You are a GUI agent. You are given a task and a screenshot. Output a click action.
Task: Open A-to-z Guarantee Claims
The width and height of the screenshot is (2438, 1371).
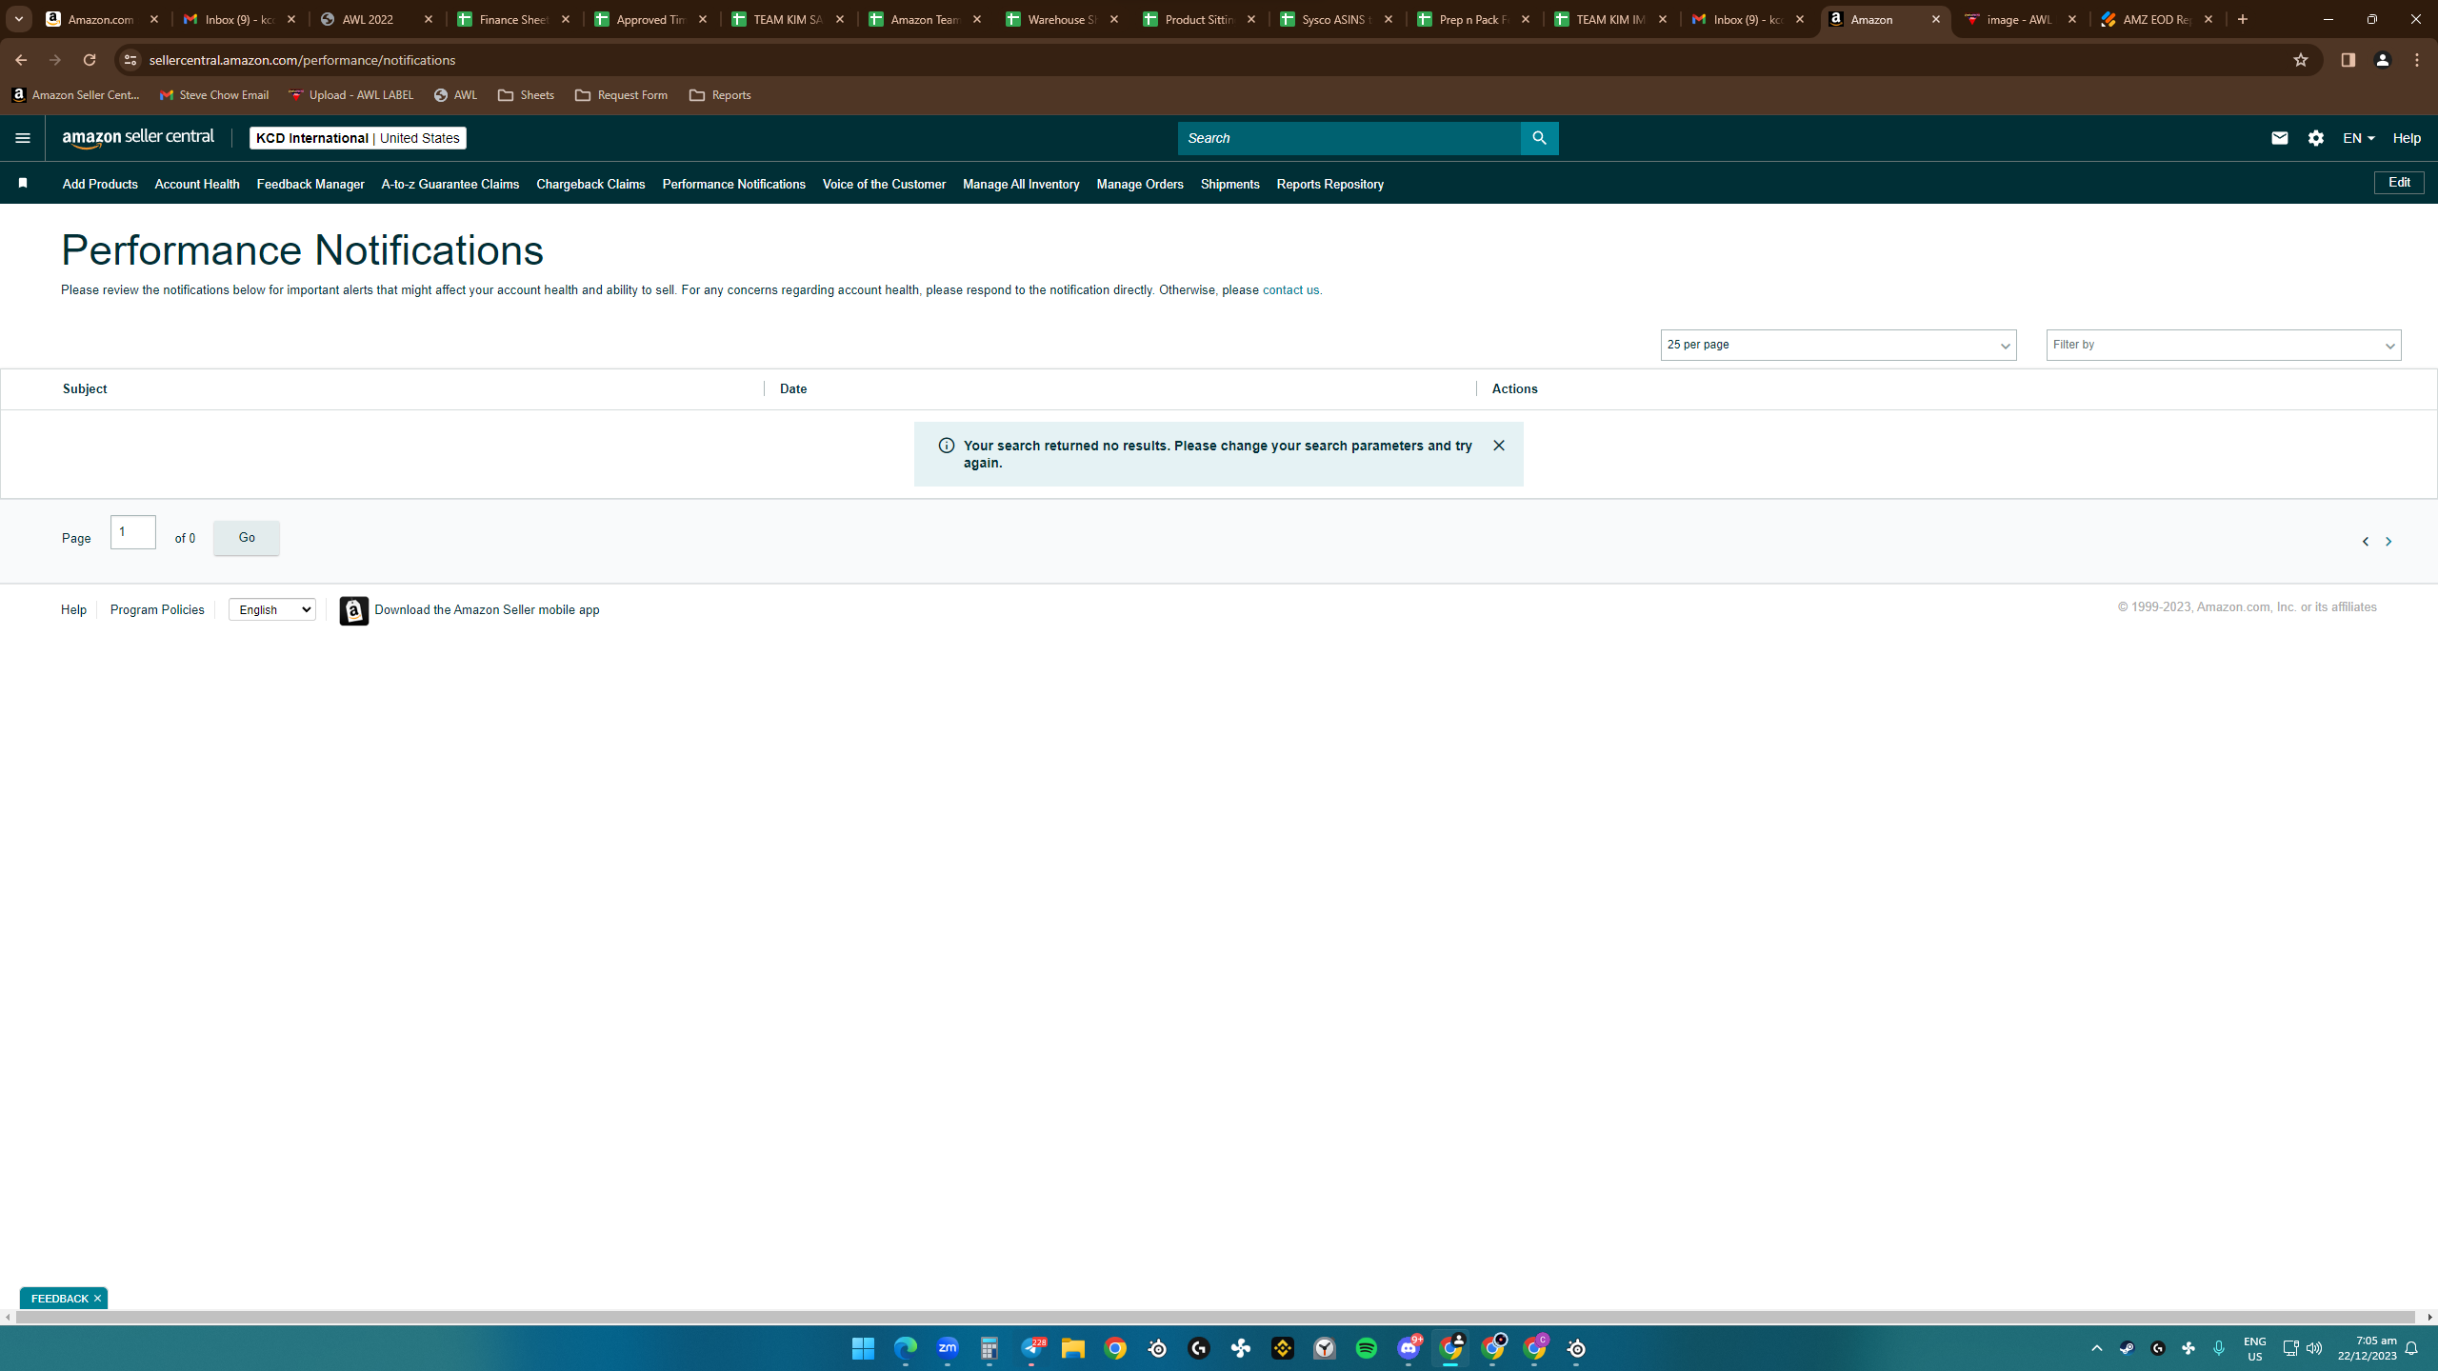pos(450,184)
